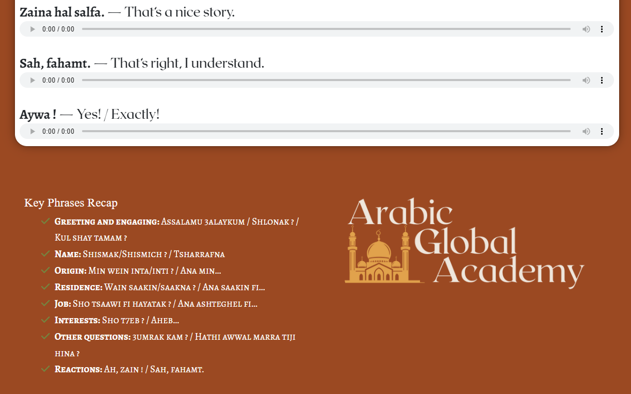The width and height of the screenshot is (631, 394).
Task: Open more options for 'Zaina hal salfa' audio
Action: 602,29
